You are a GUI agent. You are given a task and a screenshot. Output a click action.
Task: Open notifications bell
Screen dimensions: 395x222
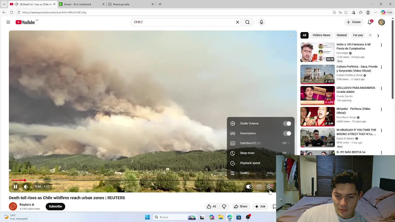370,22
